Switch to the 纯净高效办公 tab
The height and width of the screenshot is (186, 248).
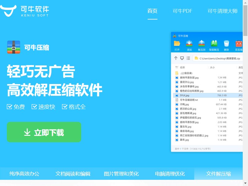coord(24,174)
